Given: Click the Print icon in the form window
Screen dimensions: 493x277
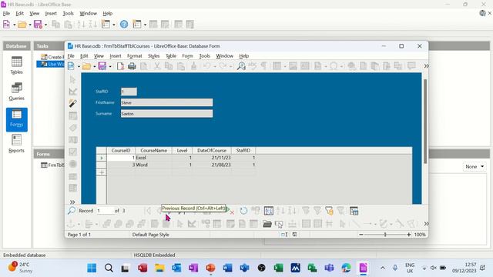Looking at the screenshot, I should click(132, 66).
